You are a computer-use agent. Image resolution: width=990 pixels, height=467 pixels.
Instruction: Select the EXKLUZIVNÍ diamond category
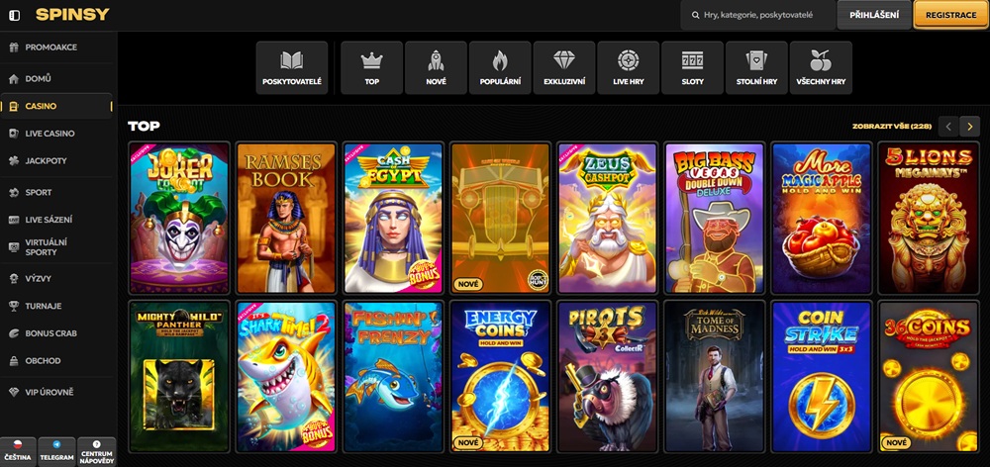click(564, 67)
